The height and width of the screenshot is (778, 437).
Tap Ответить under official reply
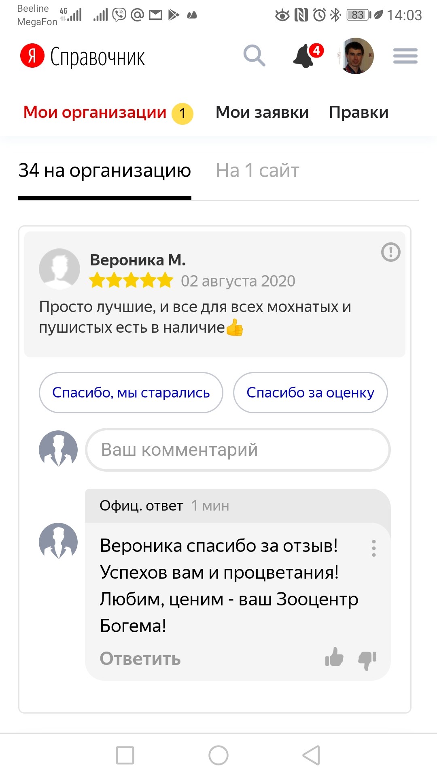click(x=140, y=658)
